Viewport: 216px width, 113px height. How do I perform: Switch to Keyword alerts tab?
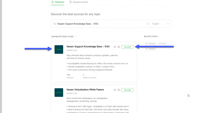79,2
